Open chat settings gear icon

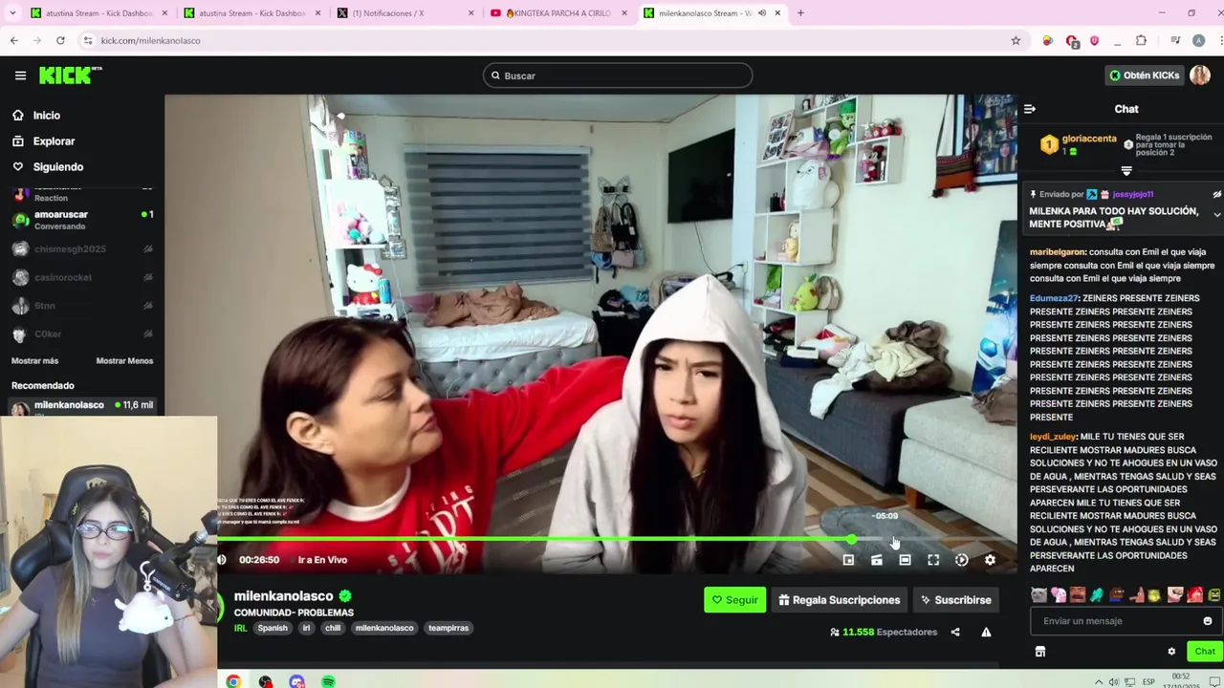(1171, 652)
